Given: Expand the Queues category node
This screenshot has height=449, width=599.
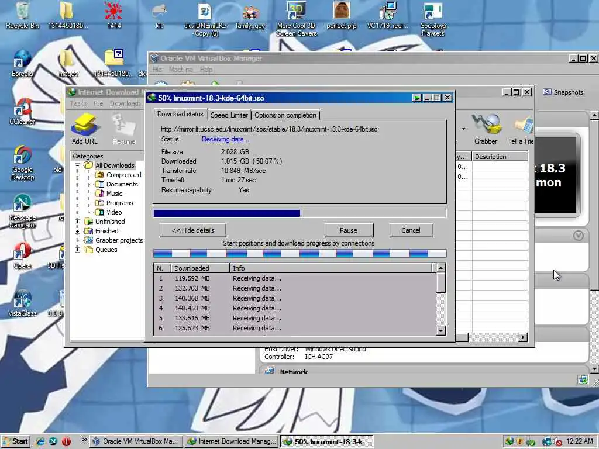Looking at the screenshot, I should pos(78,250).
